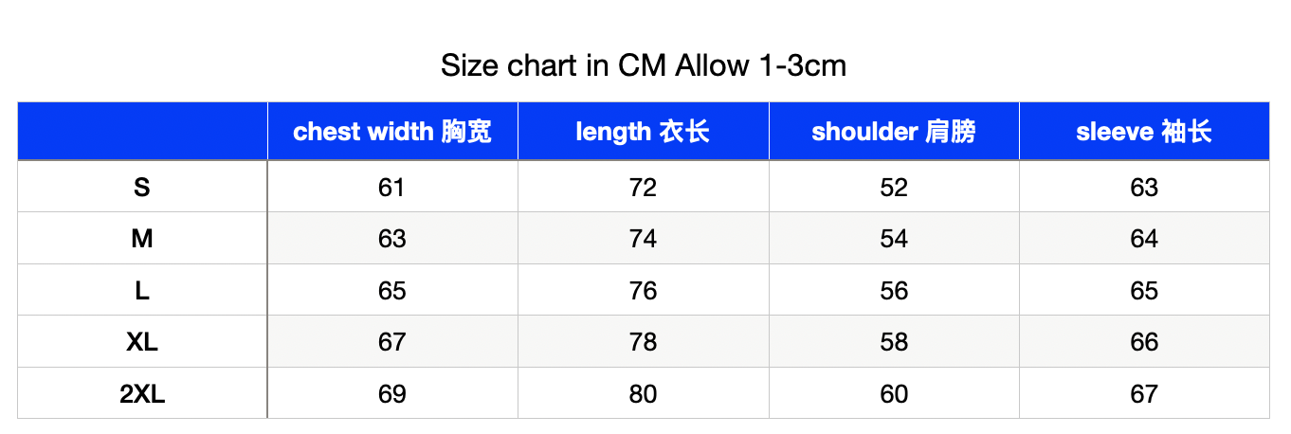
Task: Select the M size row label
Action: (142, 239)
